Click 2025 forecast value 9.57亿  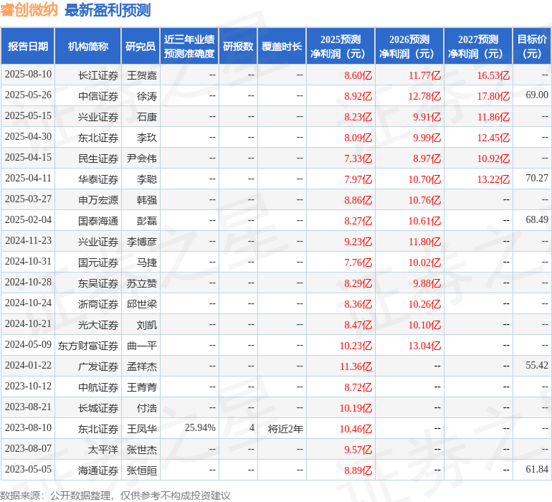coord(358,450)
